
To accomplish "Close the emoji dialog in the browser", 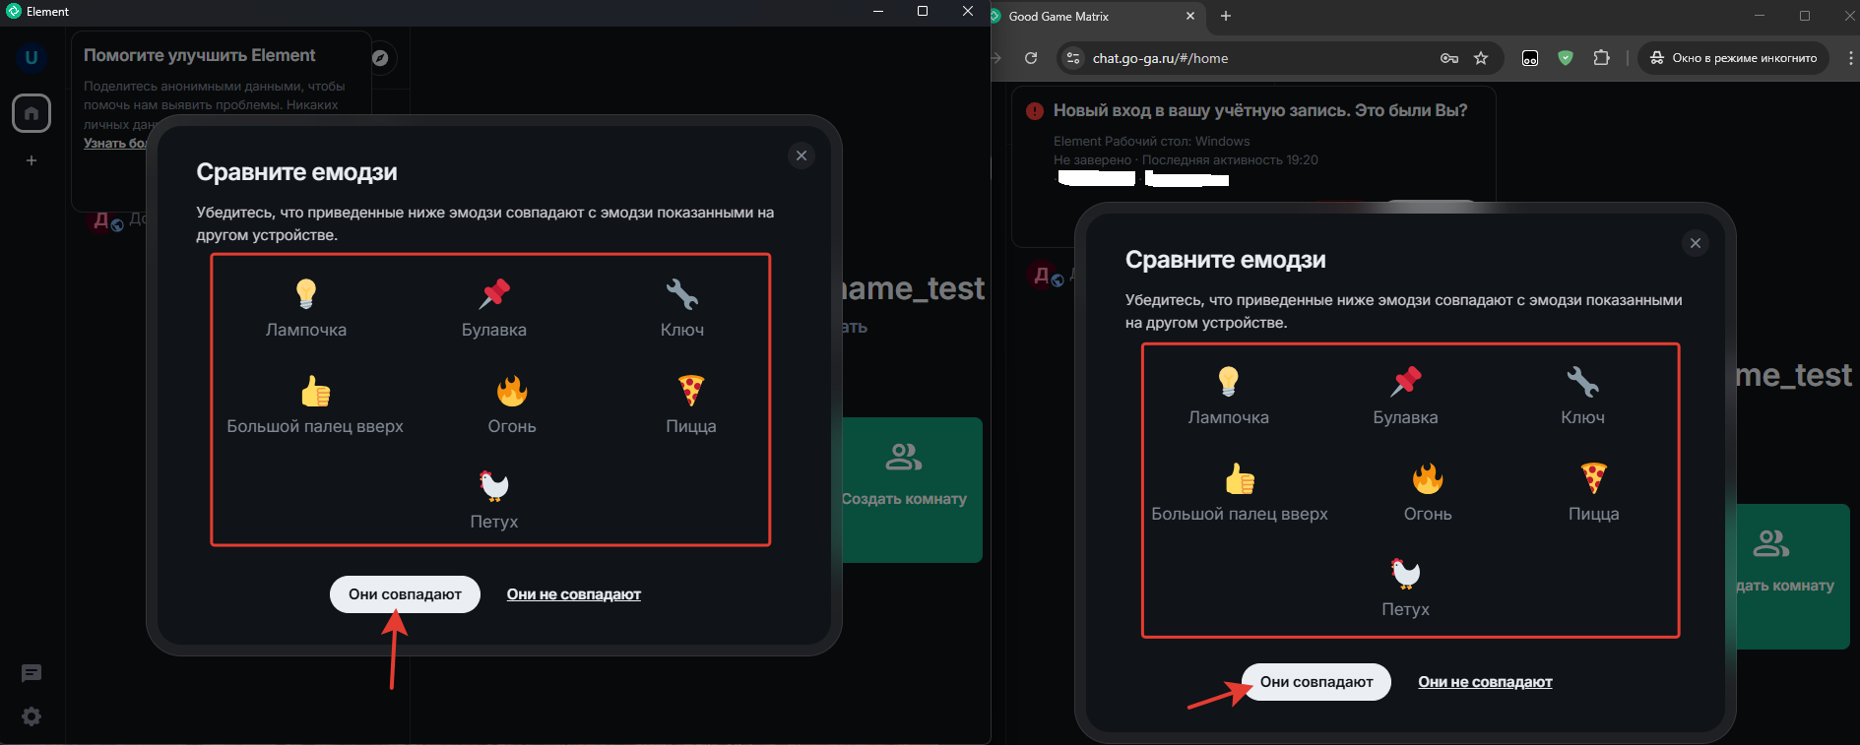I will [1696, 243].
